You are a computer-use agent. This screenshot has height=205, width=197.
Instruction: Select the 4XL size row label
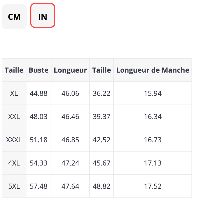(x=14, y=163)
